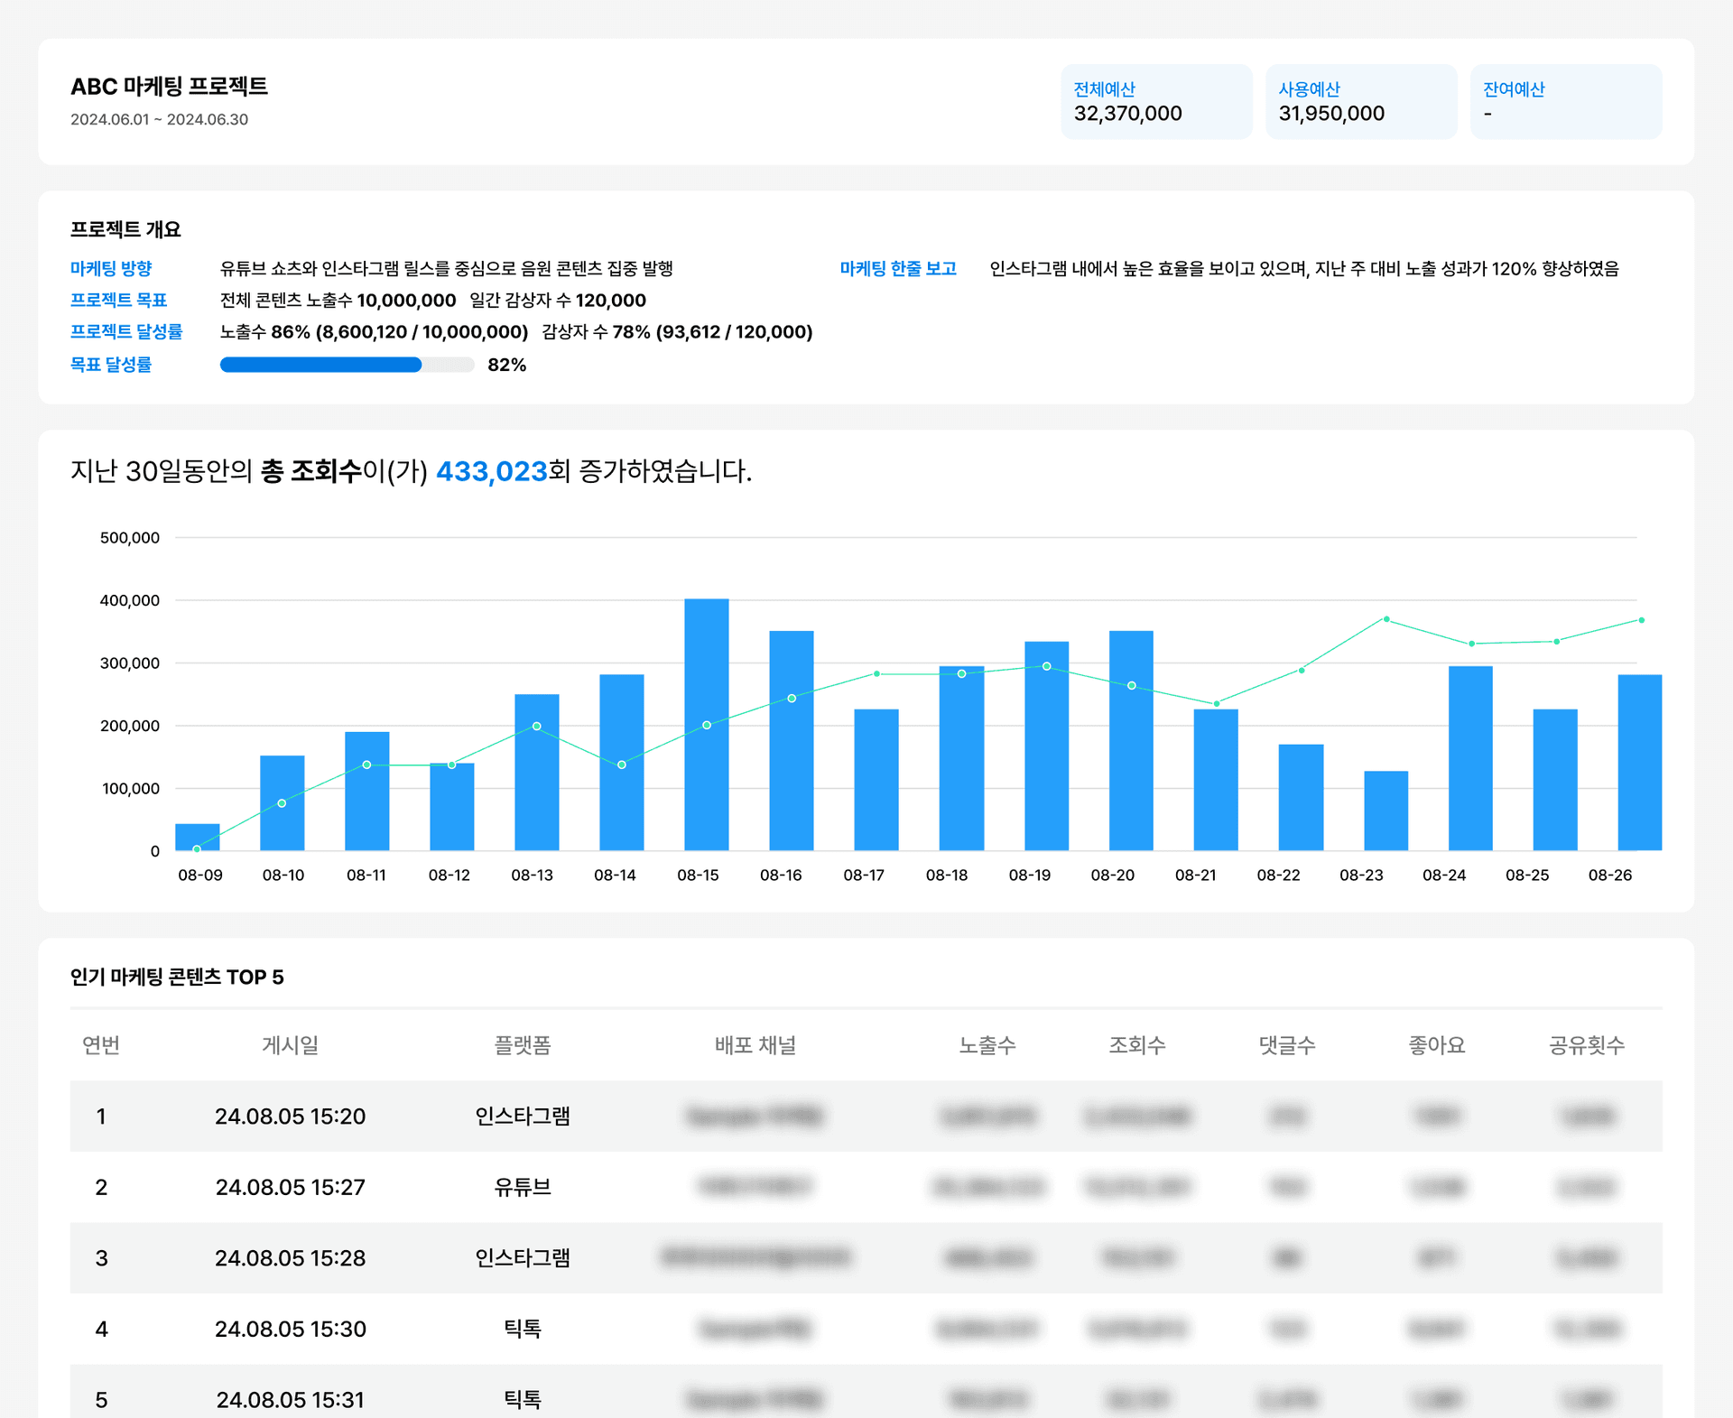Select row 4 틱톡 content entry

pos(522,1329)
